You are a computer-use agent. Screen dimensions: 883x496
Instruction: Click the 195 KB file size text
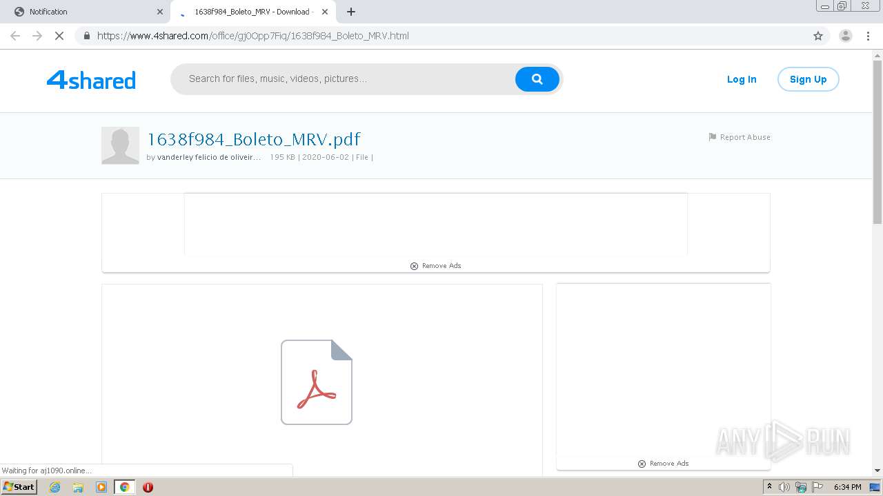tap(282, 157)
